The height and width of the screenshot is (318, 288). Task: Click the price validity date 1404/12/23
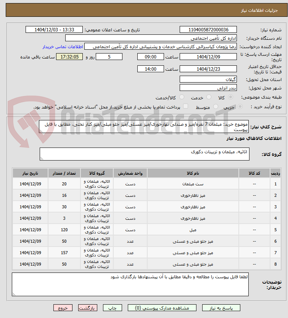(208, 69)
